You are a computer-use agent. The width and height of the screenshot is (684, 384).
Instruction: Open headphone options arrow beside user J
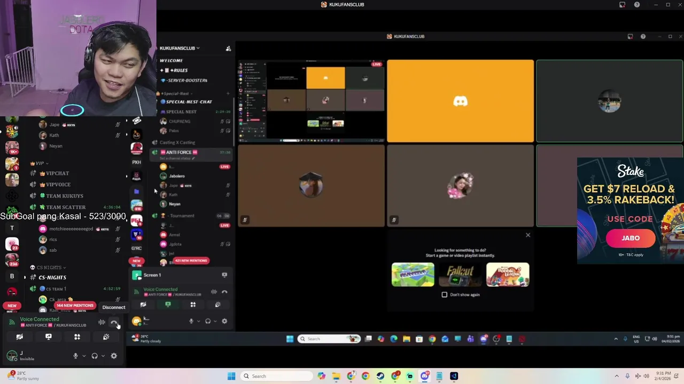103,356
